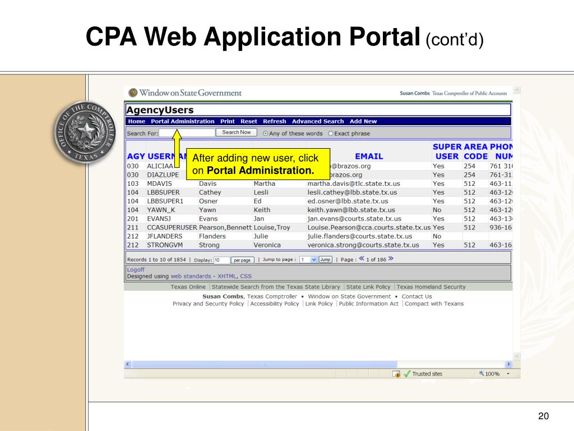This screenshot has width=574, height=431.
Task: Open the 'web standards' link
Action: (191, 276)
